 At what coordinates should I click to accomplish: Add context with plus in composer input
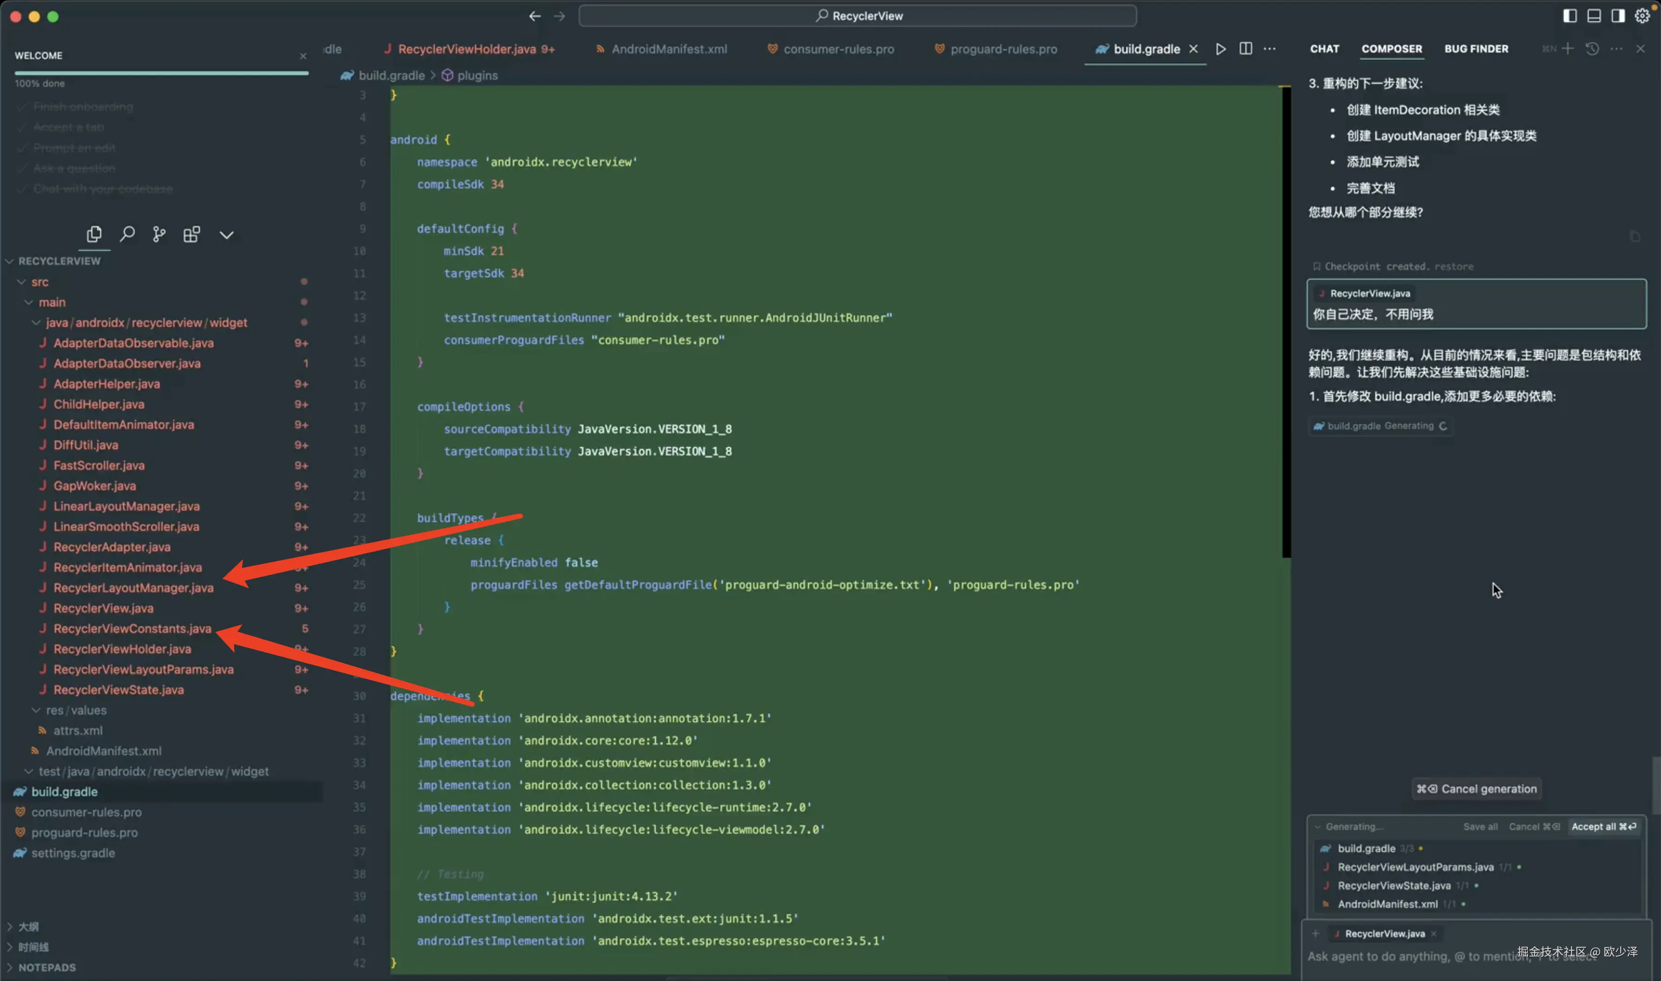(x=1315, y=934)
